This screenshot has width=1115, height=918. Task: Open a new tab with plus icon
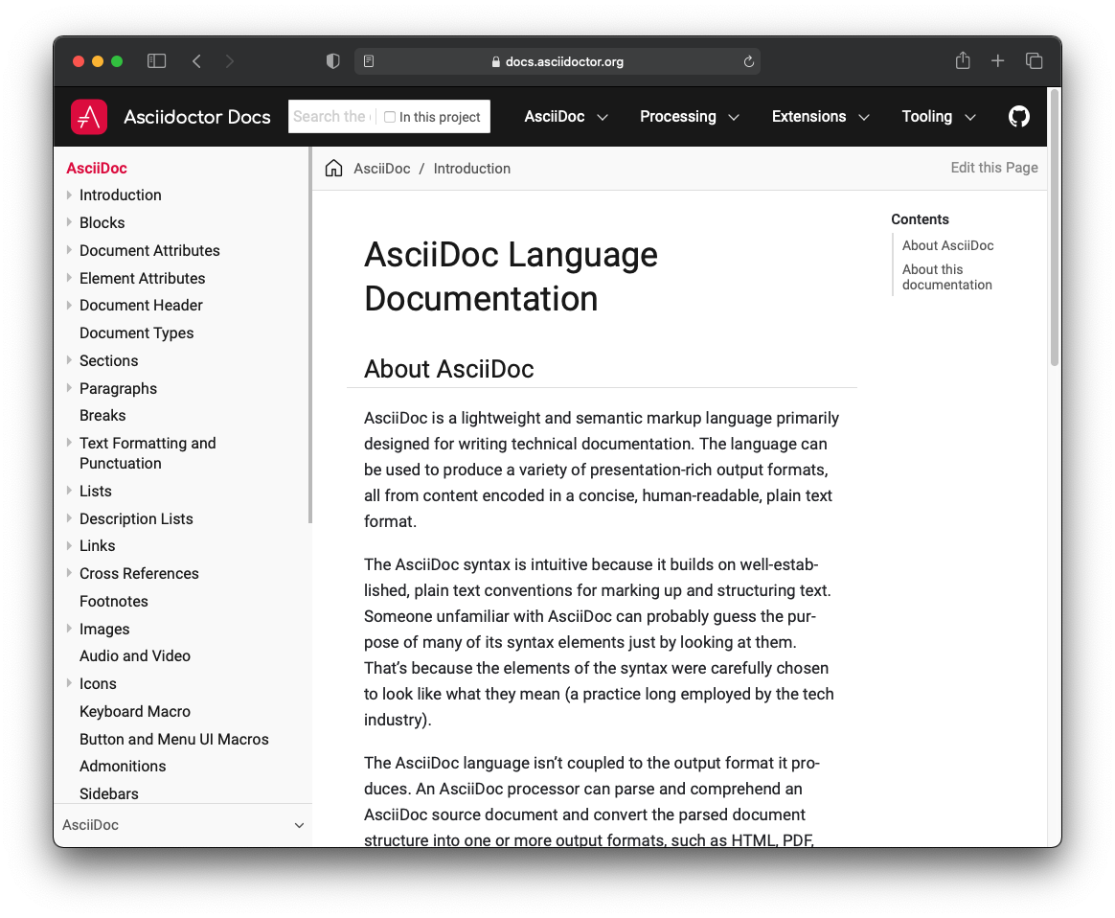tap(998, 61)
